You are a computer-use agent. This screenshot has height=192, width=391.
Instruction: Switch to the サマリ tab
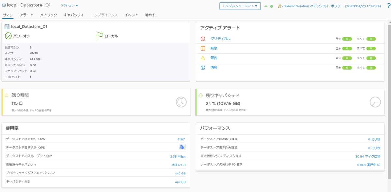8,15
